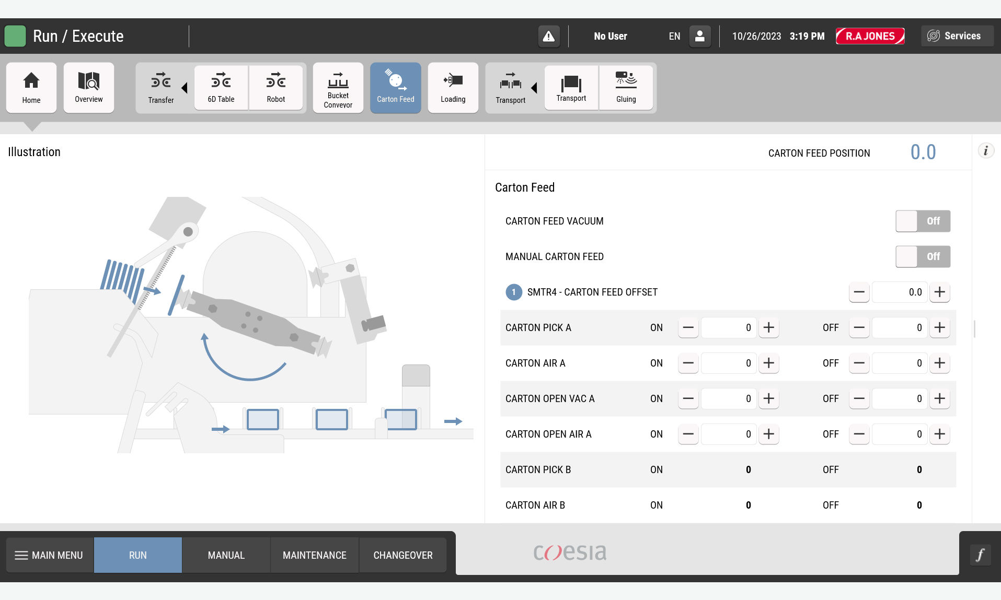Viewport: 1001px width, 600px height.
Task: Open the alarm warning triangle icon
Action: click(548, 36)
